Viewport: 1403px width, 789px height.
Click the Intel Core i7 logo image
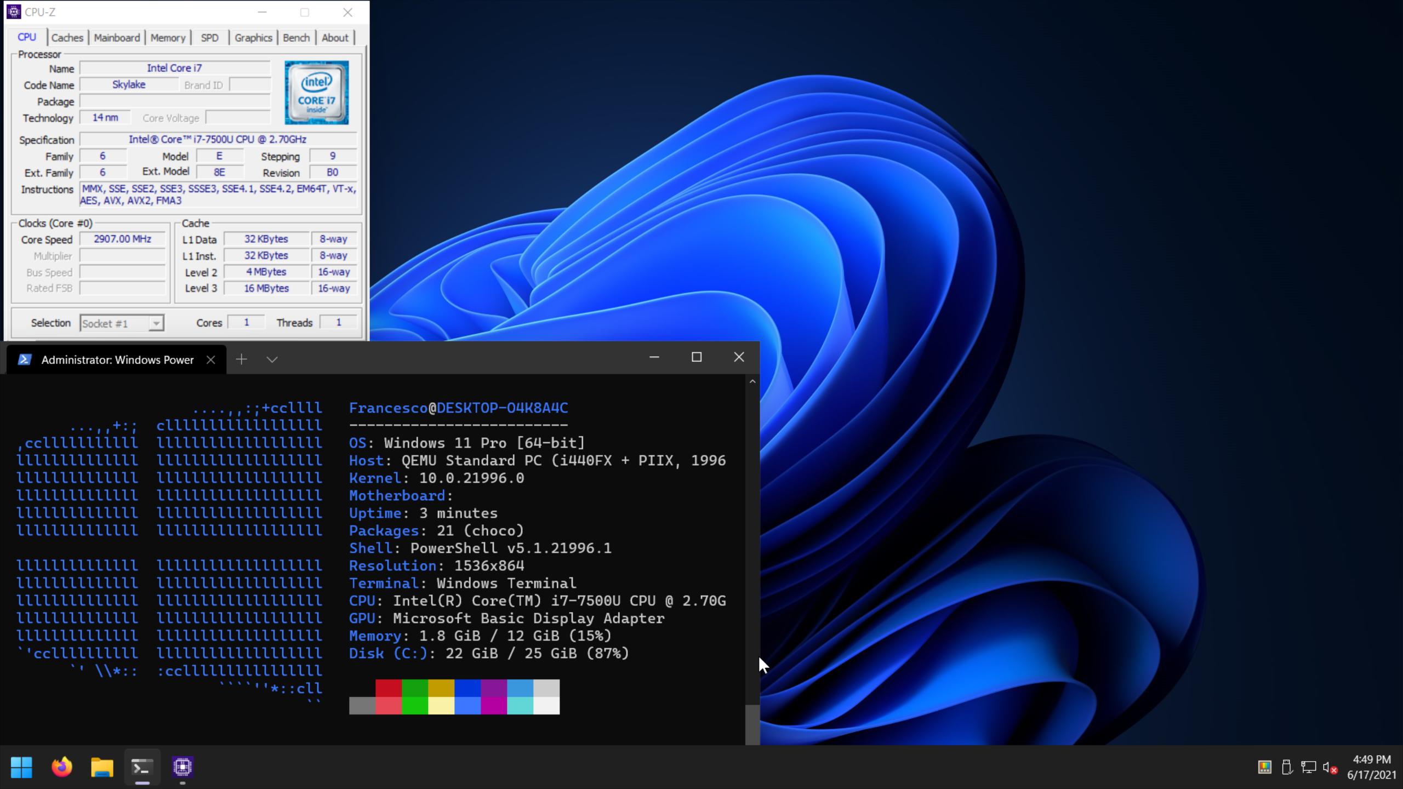pyautogui.click(x=316, y=93)
